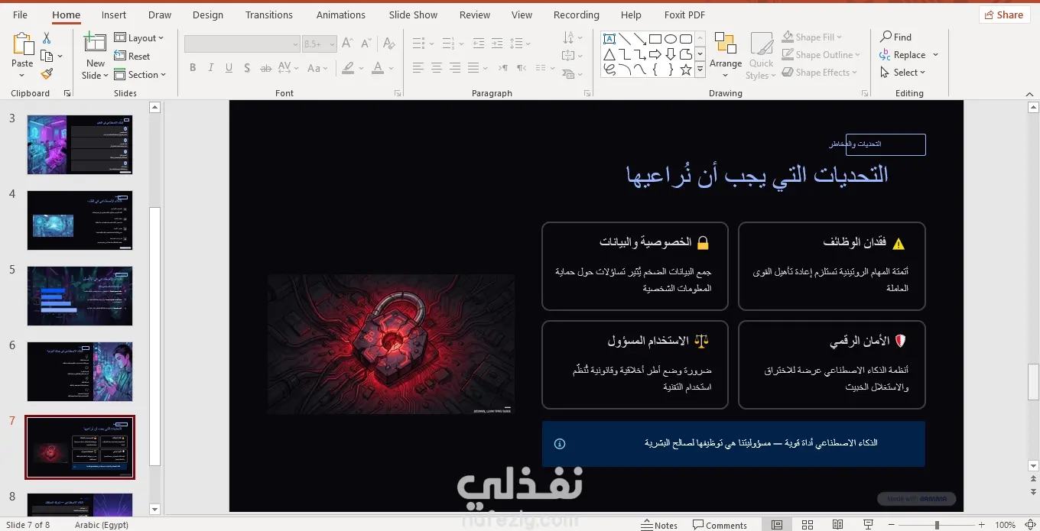
Task: Click the Reset slide button
Action: tap(132, 57)
